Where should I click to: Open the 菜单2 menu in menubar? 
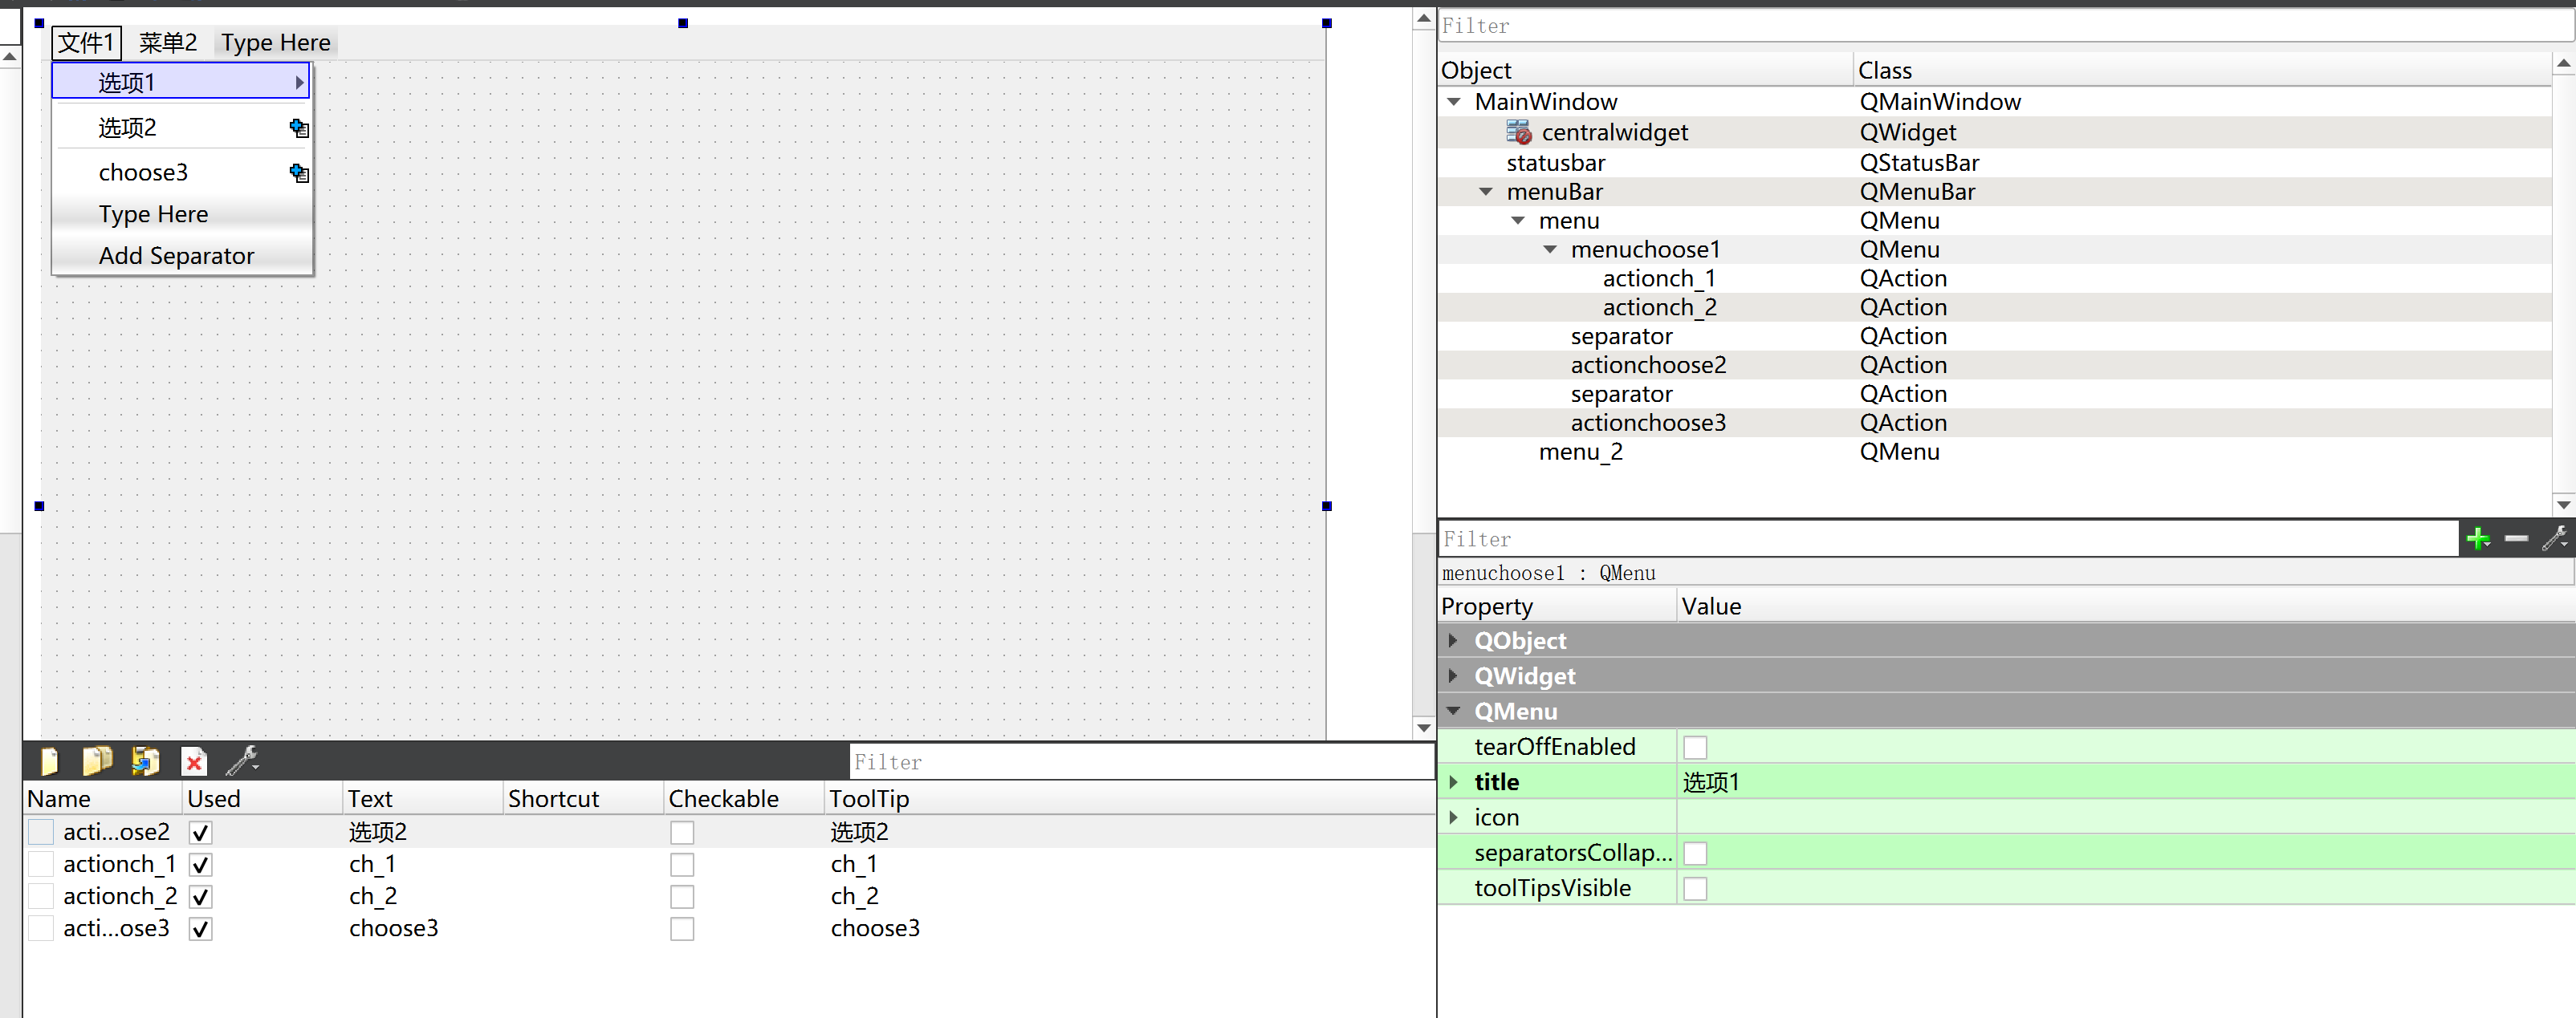tap(167, 43)
